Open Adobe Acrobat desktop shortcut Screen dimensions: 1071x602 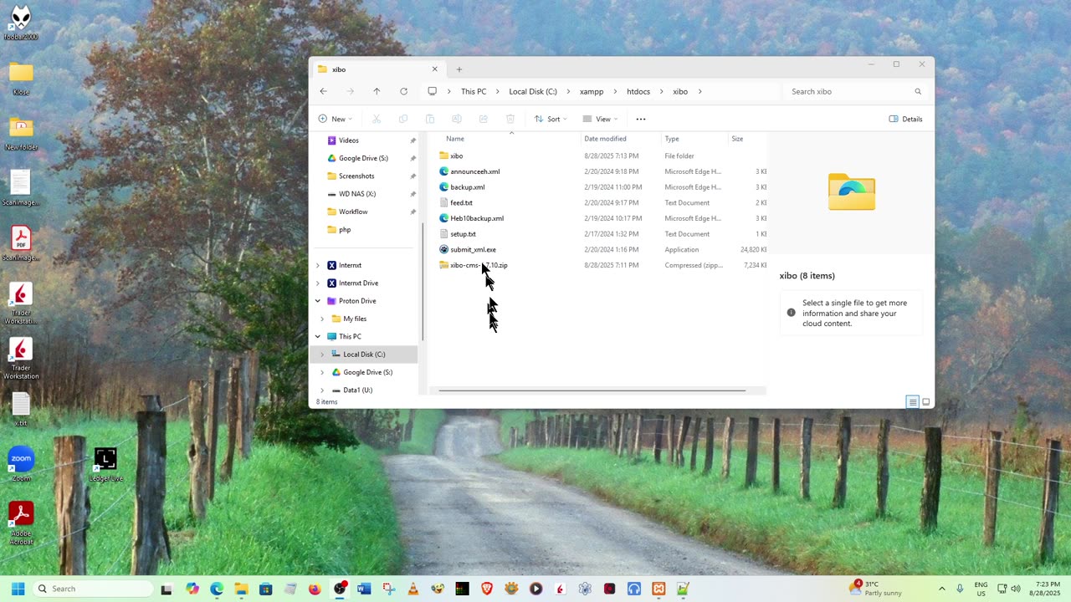click(21, 523)
